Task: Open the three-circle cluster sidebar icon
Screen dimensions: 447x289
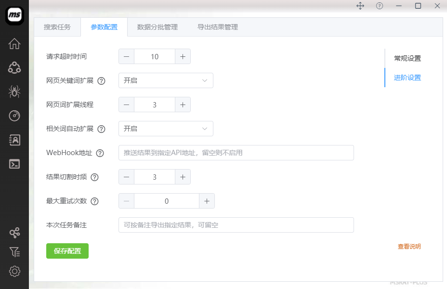Action: coord(14,67)
